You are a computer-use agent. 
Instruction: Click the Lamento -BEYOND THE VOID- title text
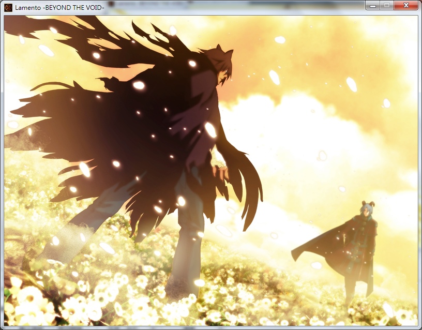coord(59,8)
